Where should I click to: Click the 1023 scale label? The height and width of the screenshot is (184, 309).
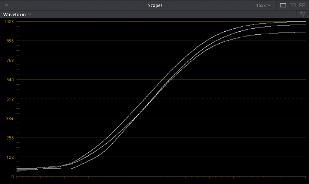[x=8, y=22]
